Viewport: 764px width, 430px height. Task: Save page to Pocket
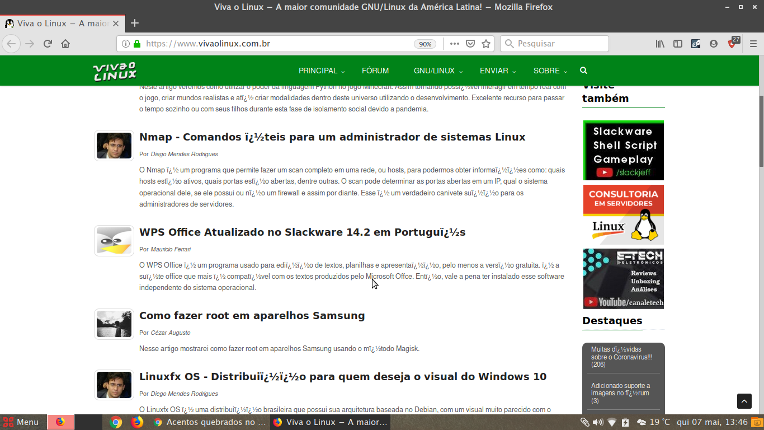click(x=470, y=44)
